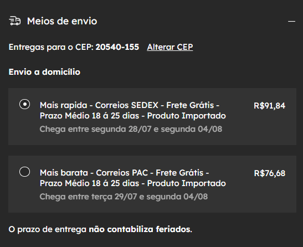Screen dimensions: 303x247
Task: Click the delivery truck icon
Action: click(x=15, y=21)
